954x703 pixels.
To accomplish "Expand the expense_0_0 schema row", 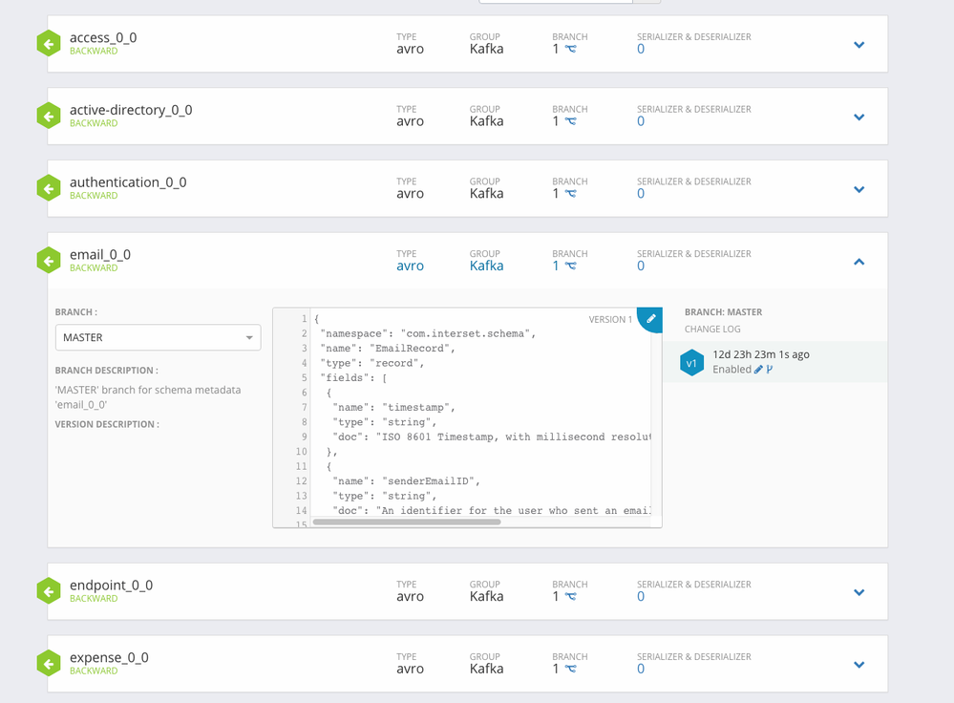I will coord(859,665).
